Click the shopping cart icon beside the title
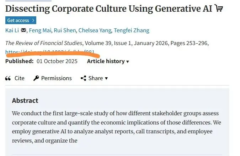This screenshot has width=240, height=156. pyautogui.click(x=219, y=9)
